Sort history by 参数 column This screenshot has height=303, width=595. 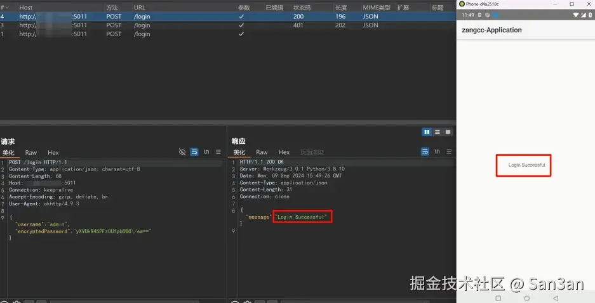pos(244,7)
